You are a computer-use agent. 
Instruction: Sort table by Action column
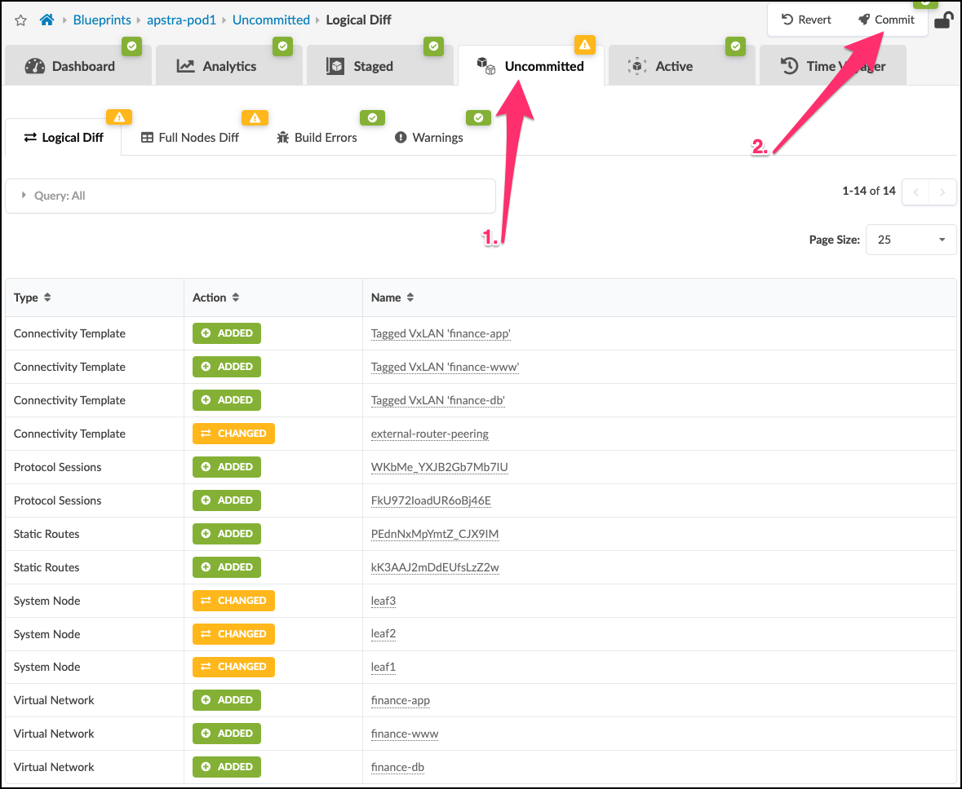pyautogui.click(x=235, y=298)
